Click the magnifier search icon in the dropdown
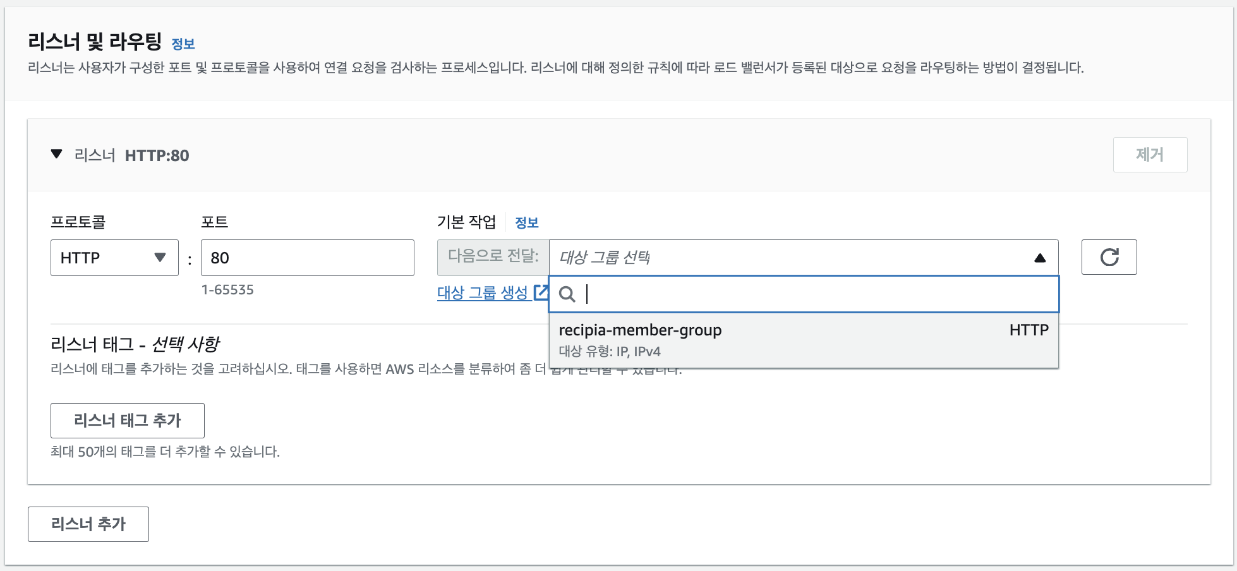The image size is (1237, 571). coord(567,294)
